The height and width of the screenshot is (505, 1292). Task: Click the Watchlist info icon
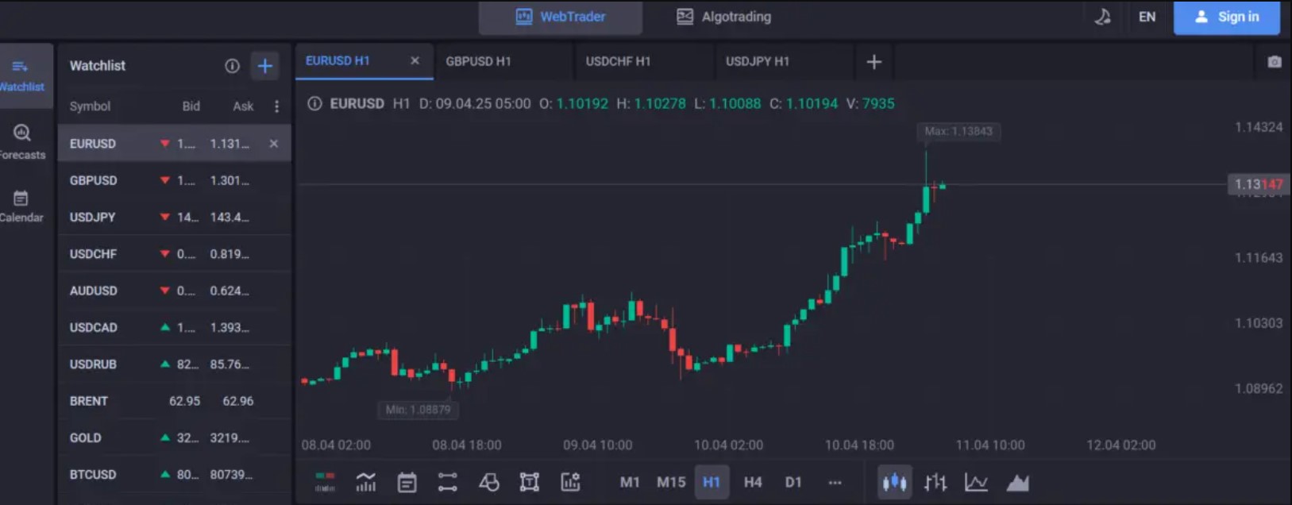[232, 66]
